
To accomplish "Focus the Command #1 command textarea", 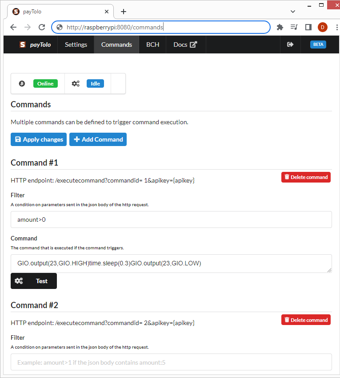I will coord(171,264).
